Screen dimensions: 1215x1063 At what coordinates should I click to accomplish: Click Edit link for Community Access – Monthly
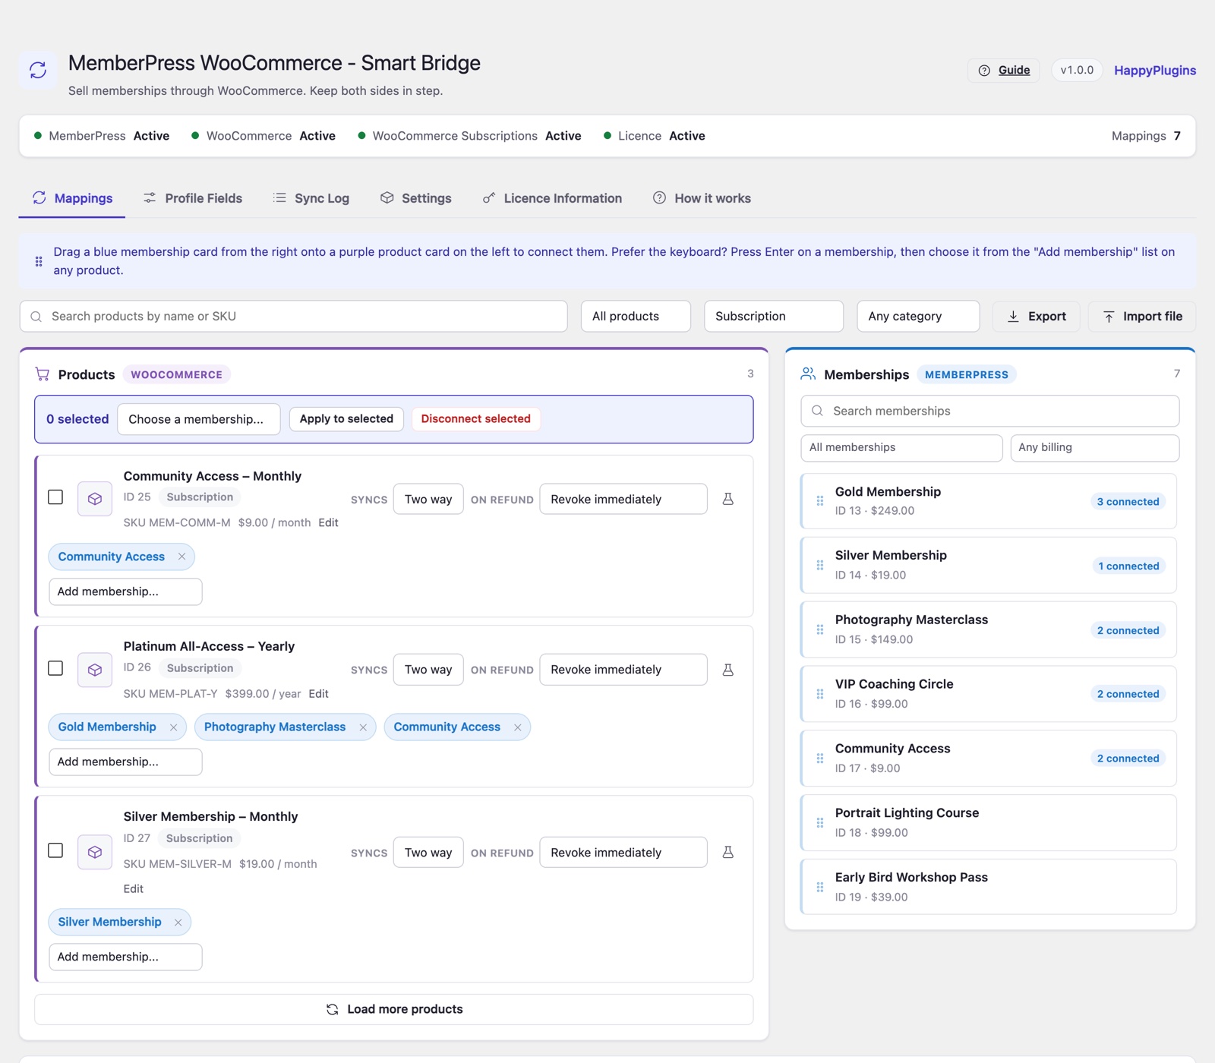328,523
